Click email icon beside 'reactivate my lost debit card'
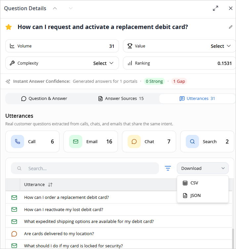 [x=14, y=210]
